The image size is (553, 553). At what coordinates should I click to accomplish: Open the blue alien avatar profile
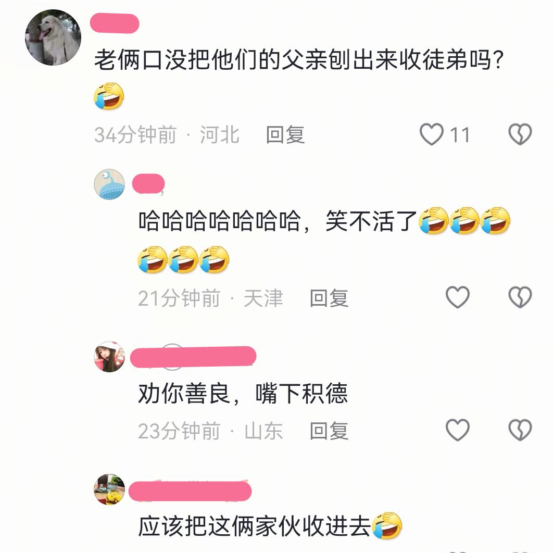pos(109,184)
